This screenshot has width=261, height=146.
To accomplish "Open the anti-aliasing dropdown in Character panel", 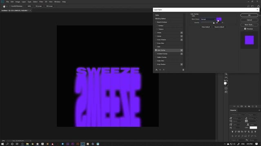I will (x=254, y=140).
